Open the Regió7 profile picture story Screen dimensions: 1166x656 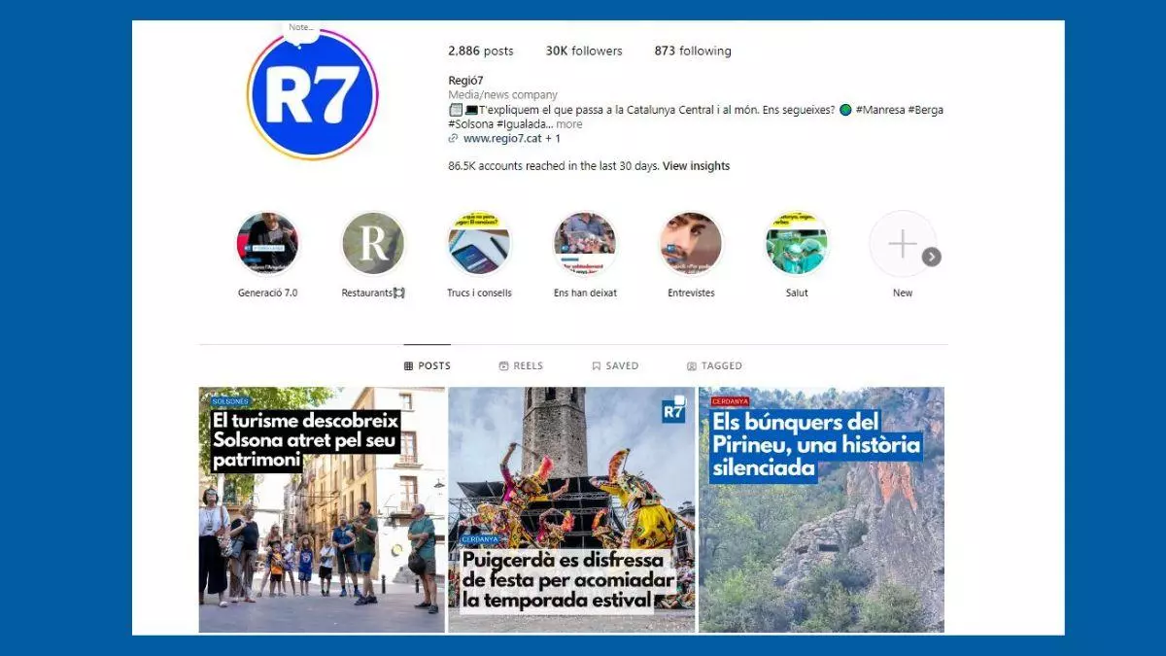312,95
